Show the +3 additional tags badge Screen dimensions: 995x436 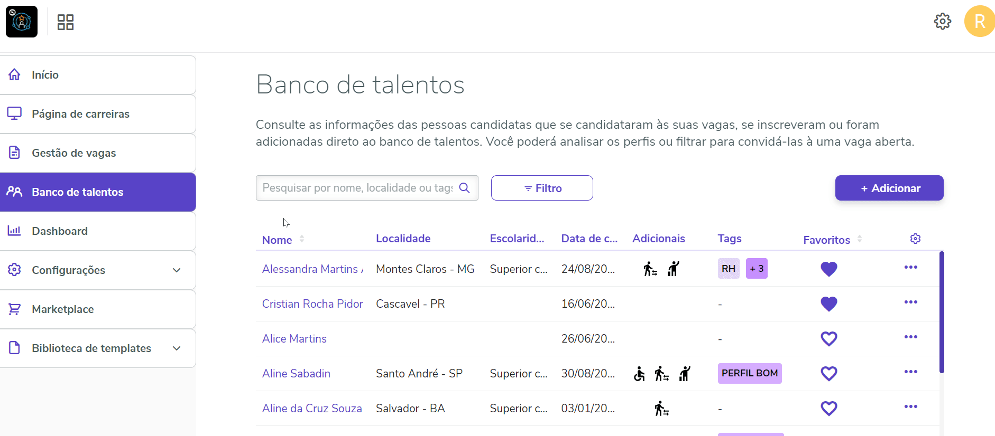point(757,269)
